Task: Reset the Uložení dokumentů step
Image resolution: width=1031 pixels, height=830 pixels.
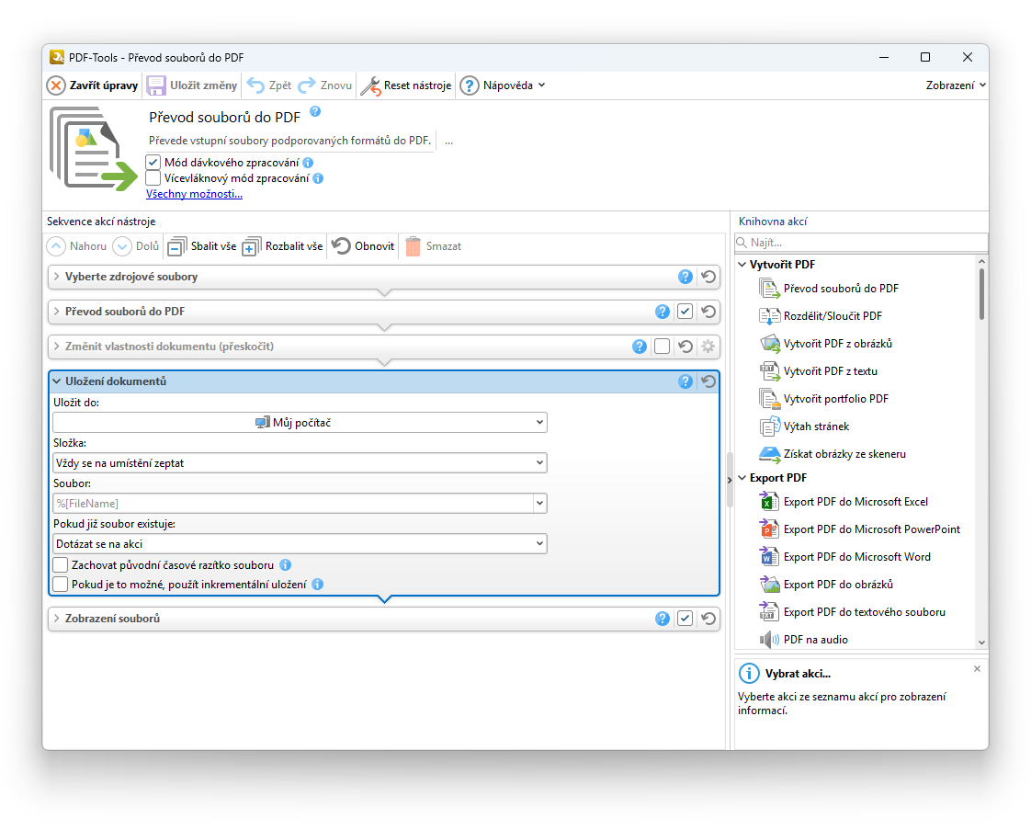Action: [x=708, y=381]
